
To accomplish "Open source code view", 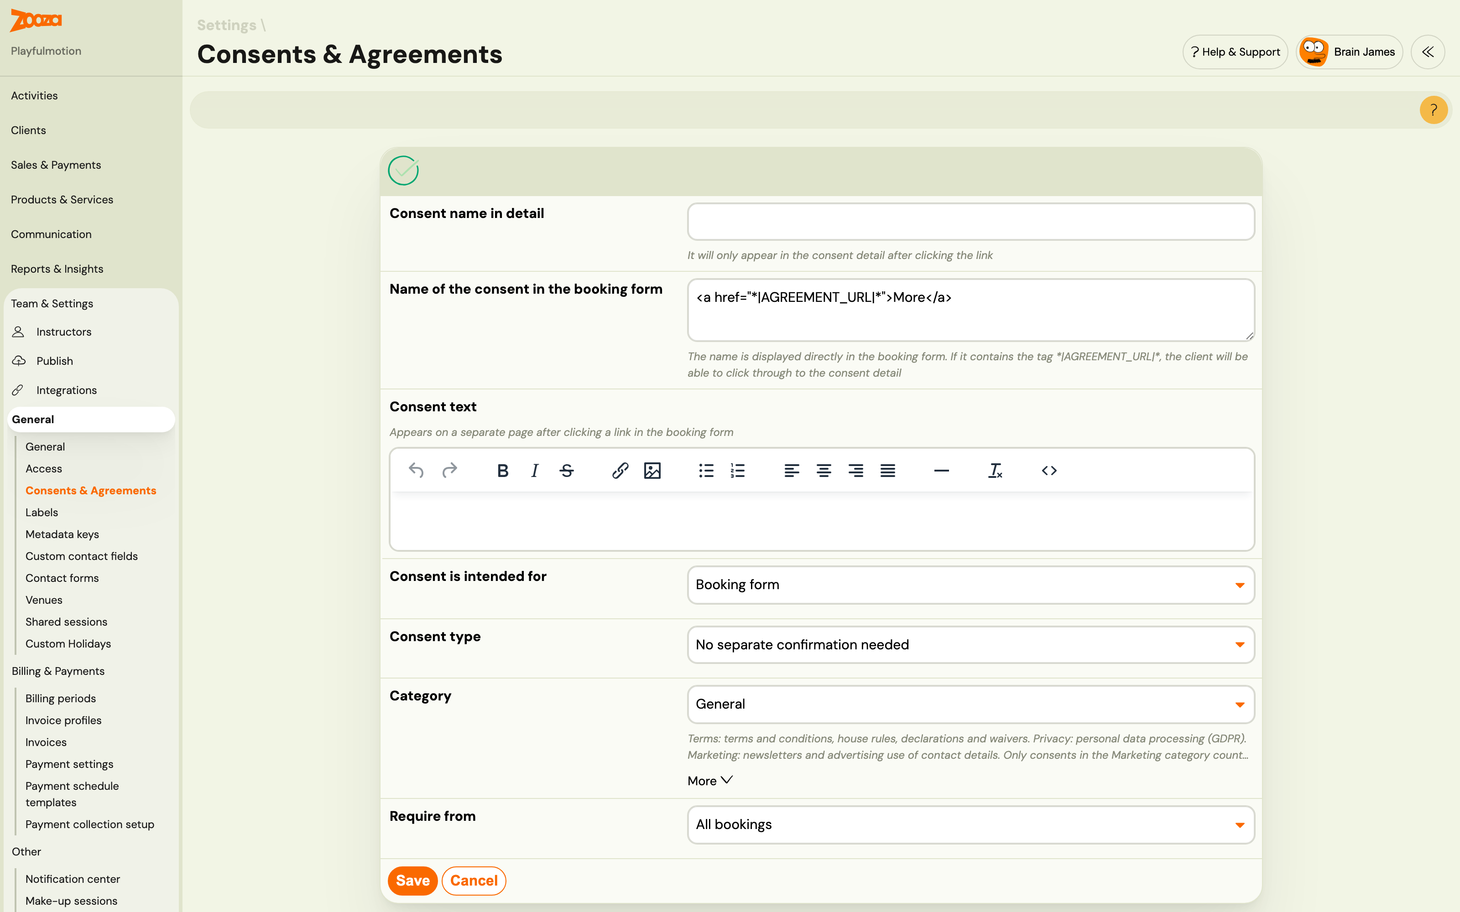I will pos(1049,471).
